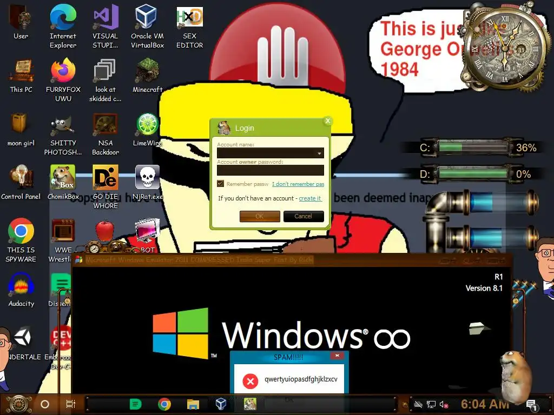Open the THIS IS SPYWARE Chrome icon
Screen dimensions: 554x415
[21, 240]
